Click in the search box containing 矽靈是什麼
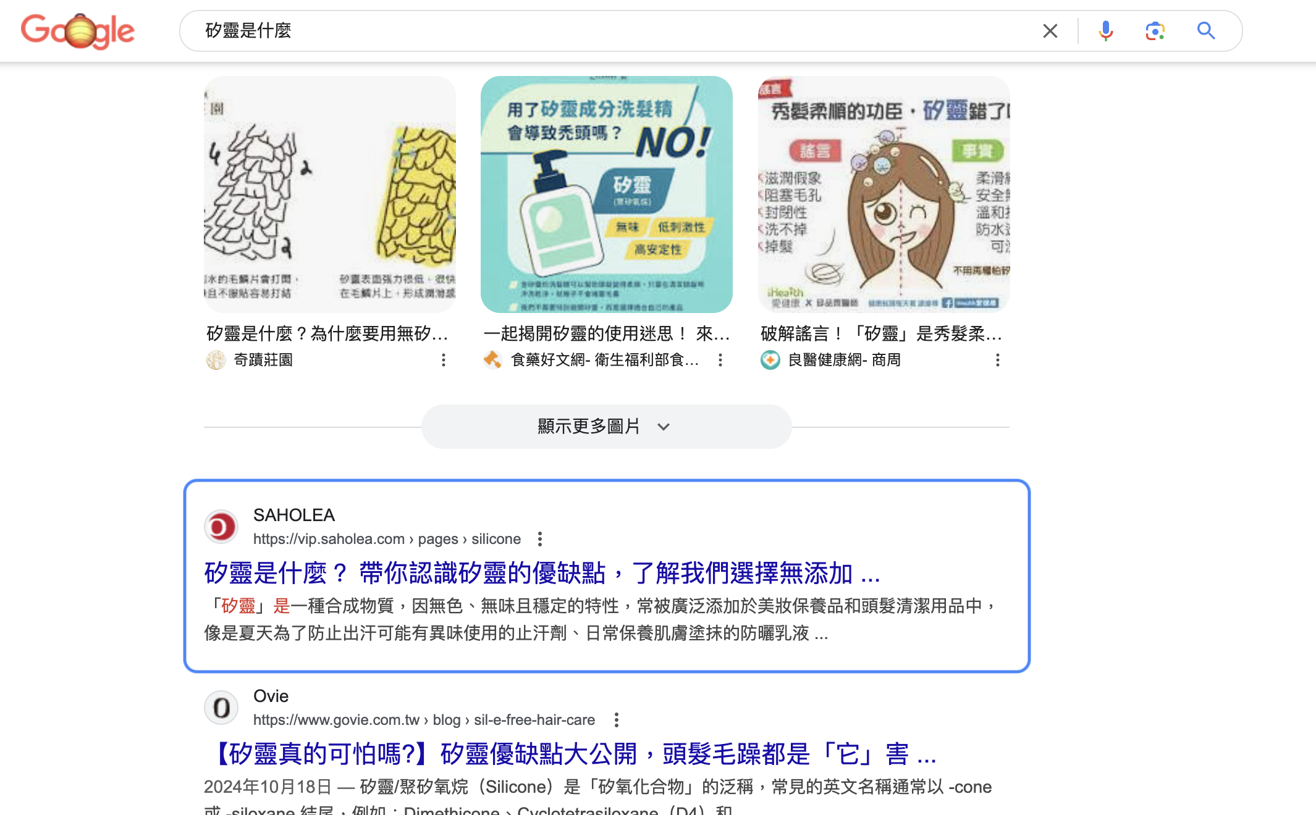1316x815 pixels. 618,31
